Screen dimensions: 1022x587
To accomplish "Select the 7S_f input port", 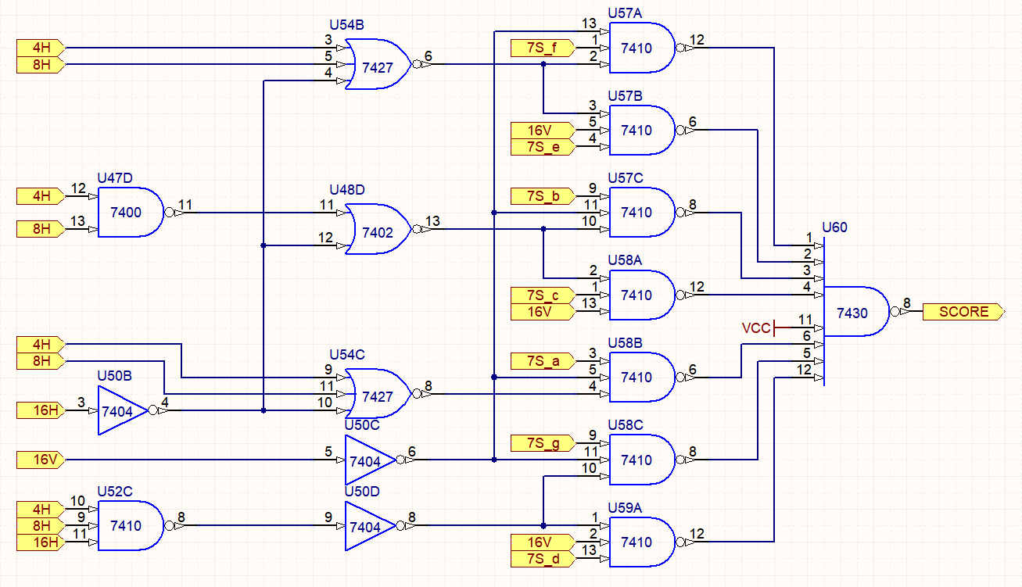I will pyautogui.click(x=542, y=48).
